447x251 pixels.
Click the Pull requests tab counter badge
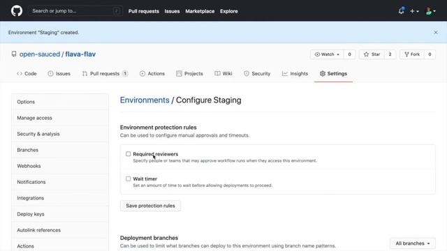click(x=125, y=73)
